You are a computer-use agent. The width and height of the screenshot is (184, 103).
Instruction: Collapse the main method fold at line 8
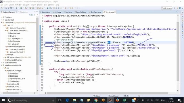pos(44,27)
